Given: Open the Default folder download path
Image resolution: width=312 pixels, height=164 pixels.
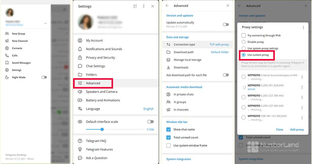Looking at the screenshot, I should tap(220, 52).
